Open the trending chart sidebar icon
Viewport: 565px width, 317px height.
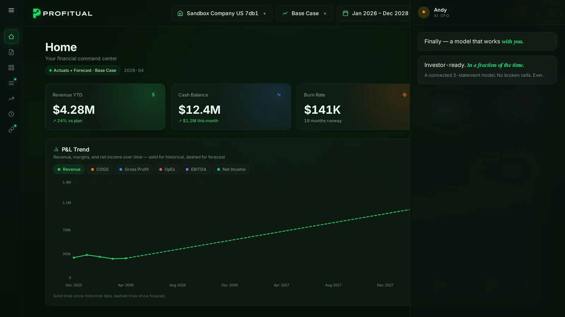(11, 99)
